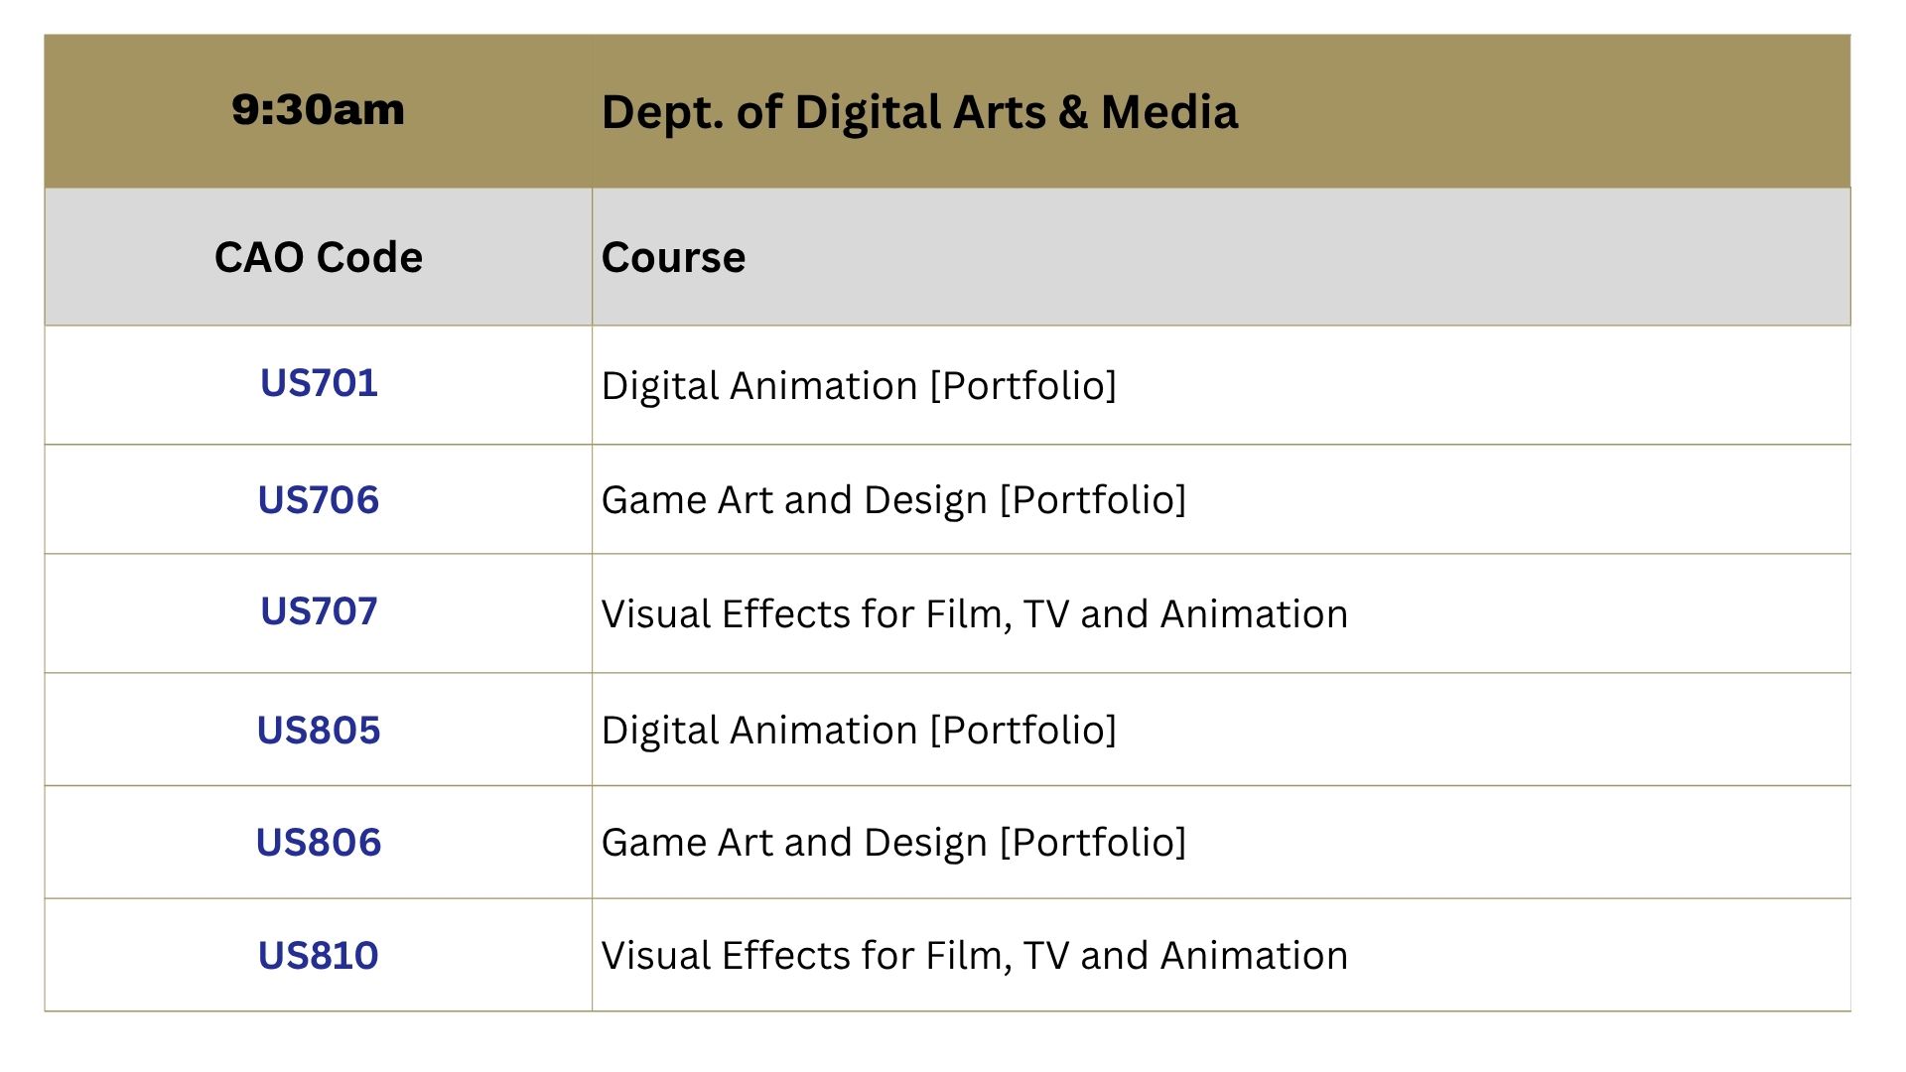
Task: Click the Course column header
Action: tap(673, 257)
